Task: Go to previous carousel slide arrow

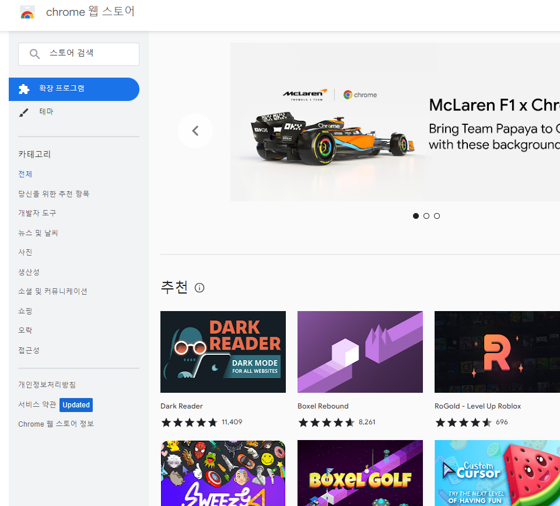Action: pyautogui.click(x=195, y=131)
